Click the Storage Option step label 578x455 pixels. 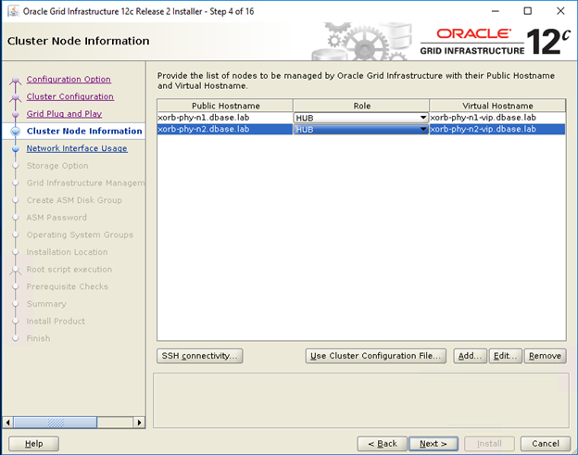[57, 166]
